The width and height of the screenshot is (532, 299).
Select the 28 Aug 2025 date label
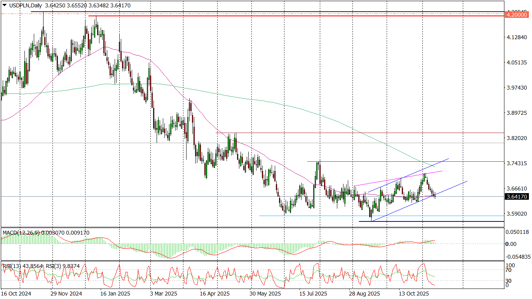[365, 294]
